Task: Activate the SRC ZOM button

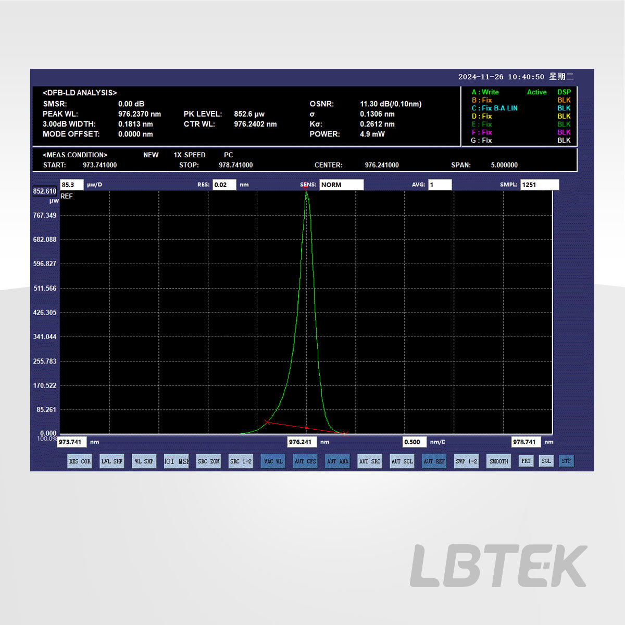Action: (209, 461)
